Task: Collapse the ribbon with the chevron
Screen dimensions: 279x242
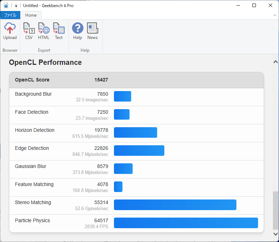Action: (x=274, y=15)
